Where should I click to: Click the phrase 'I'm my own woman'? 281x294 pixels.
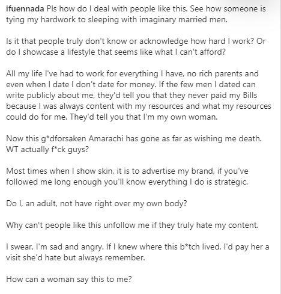point(180,117)
